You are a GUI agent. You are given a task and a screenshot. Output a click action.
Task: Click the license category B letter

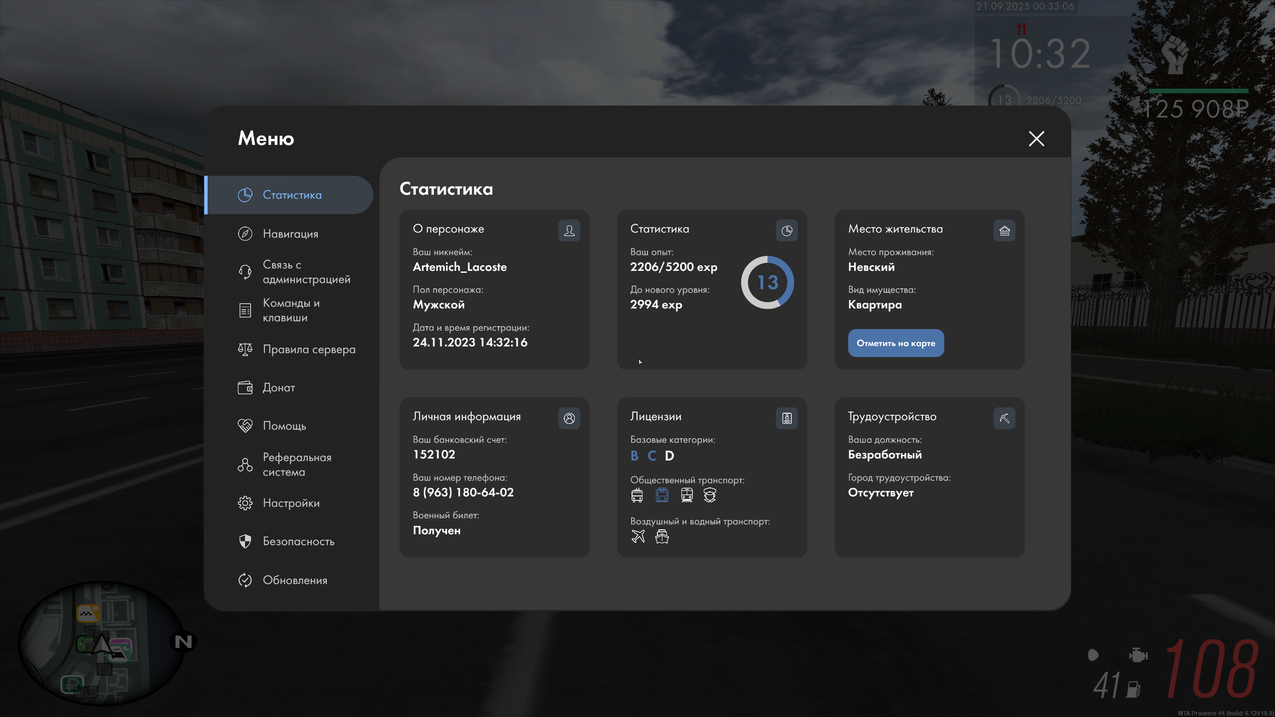click(634, 456)
